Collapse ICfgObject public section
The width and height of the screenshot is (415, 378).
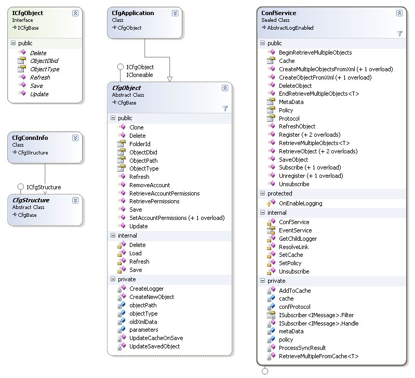(13, 43)
